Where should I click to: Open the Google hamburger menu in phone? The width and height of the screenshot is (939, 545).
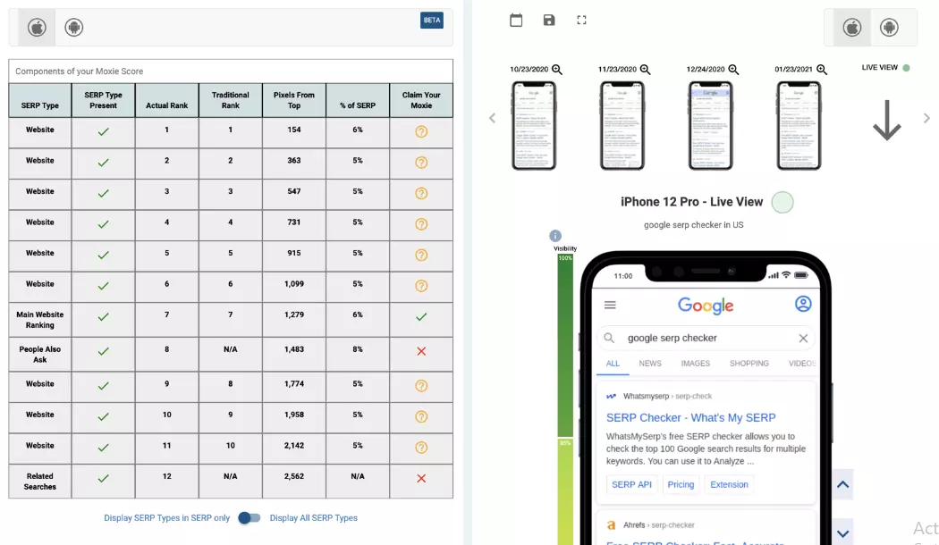coord(610,305)
